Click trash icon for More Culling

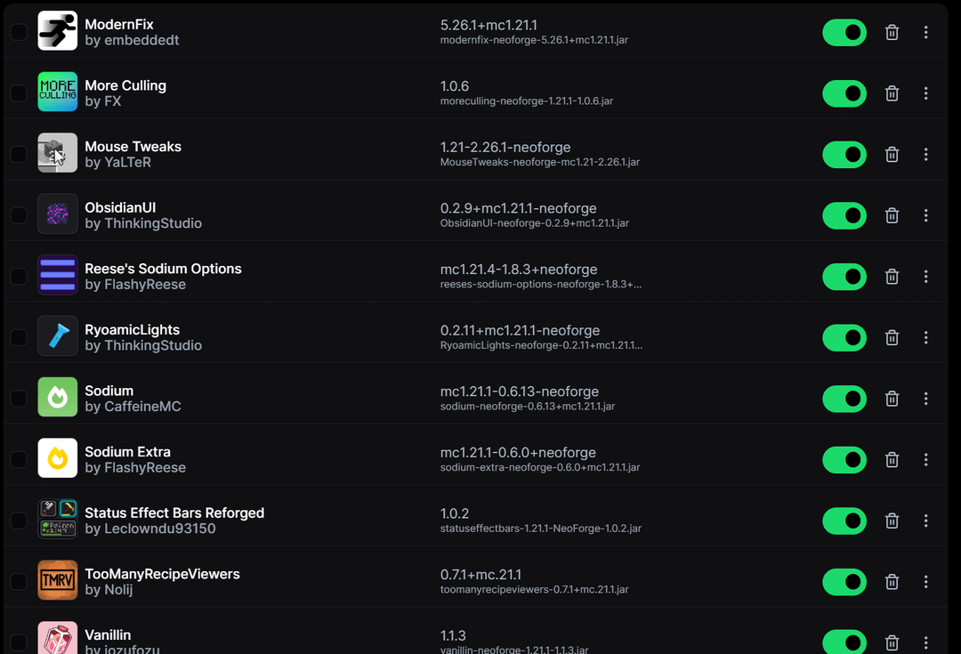coord(892,93)
